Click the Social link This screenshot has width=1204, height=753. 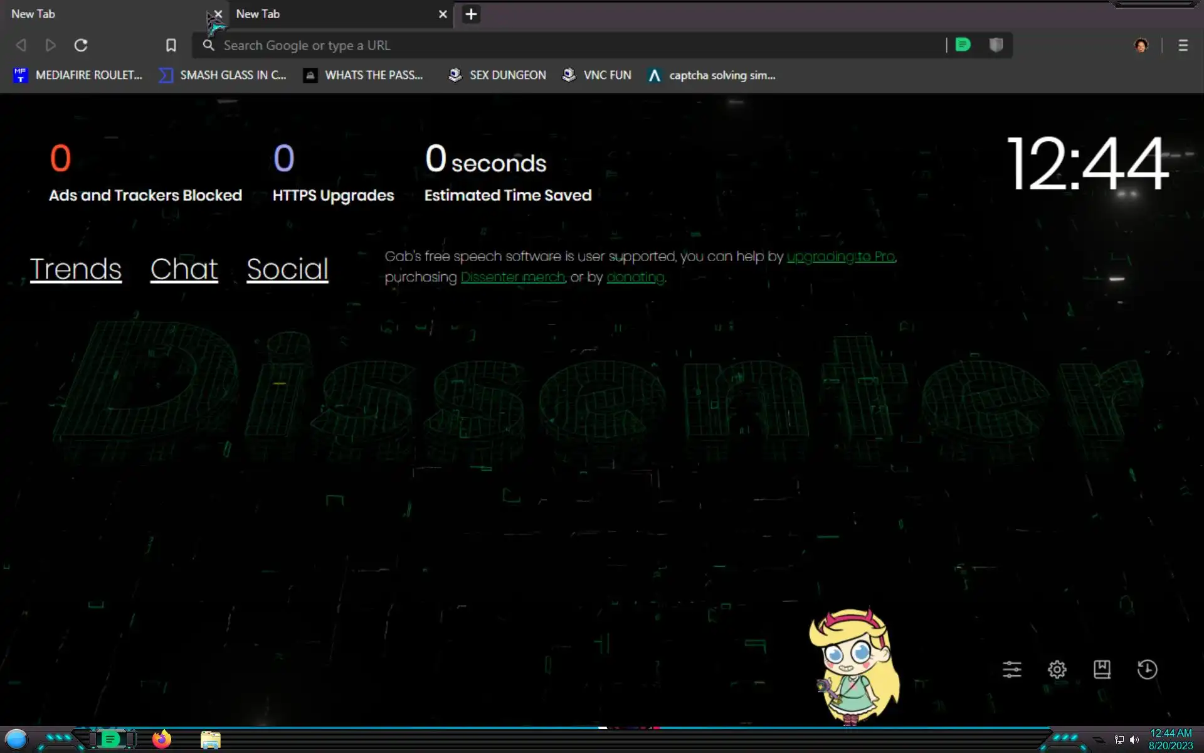[x=287, y=269]
